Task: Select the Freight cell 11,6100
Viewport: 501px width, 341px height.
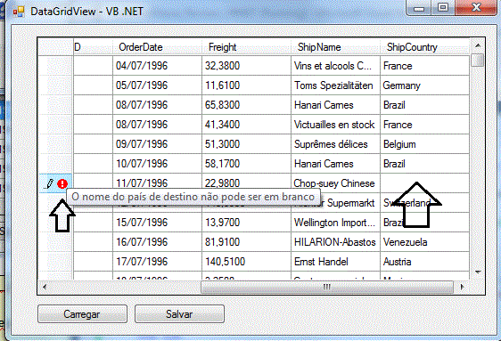Action: click(246, 85)
